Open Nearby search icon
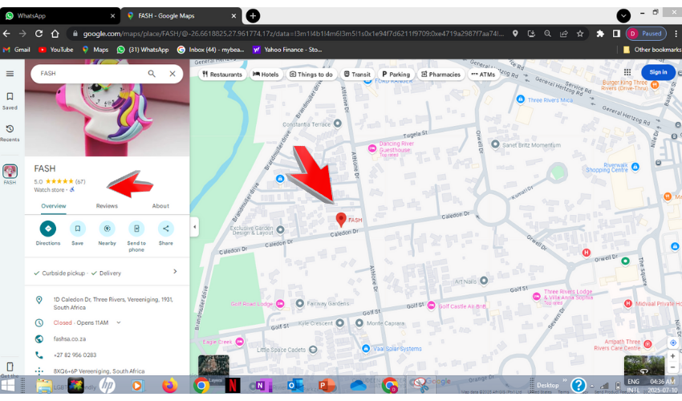This screenshot has width=682, height=401. (x=107, y=229)
